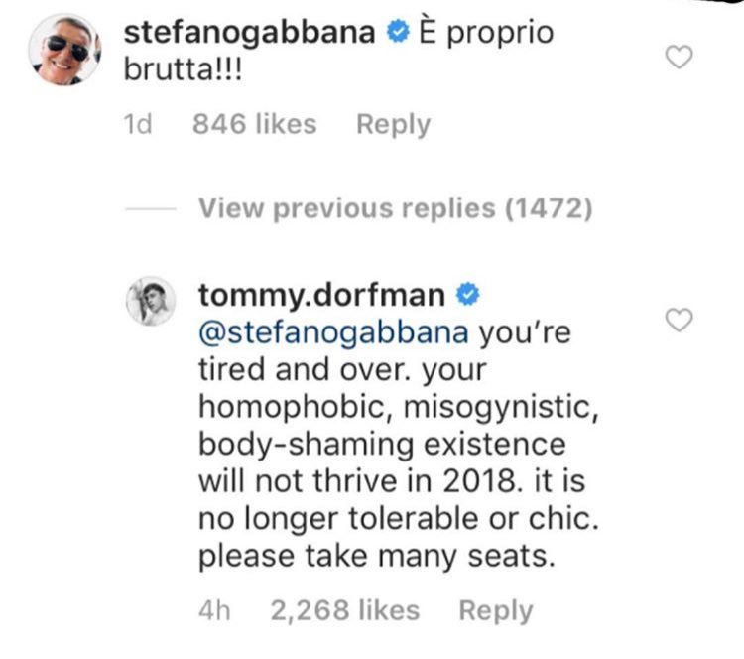Select the "please take many seats." comment line

point(374,556)
